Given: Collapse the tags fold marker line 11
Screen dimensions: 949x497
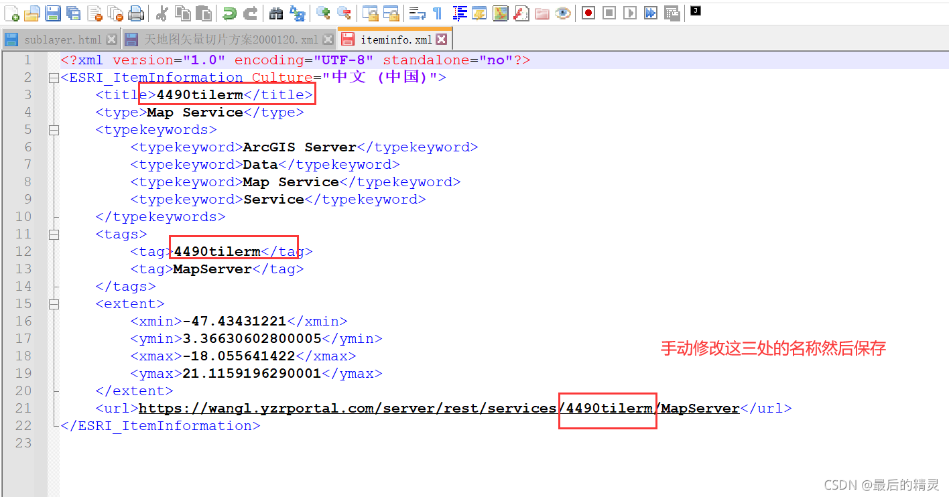Looking at the screenshot, I should [x=54, y=234].
